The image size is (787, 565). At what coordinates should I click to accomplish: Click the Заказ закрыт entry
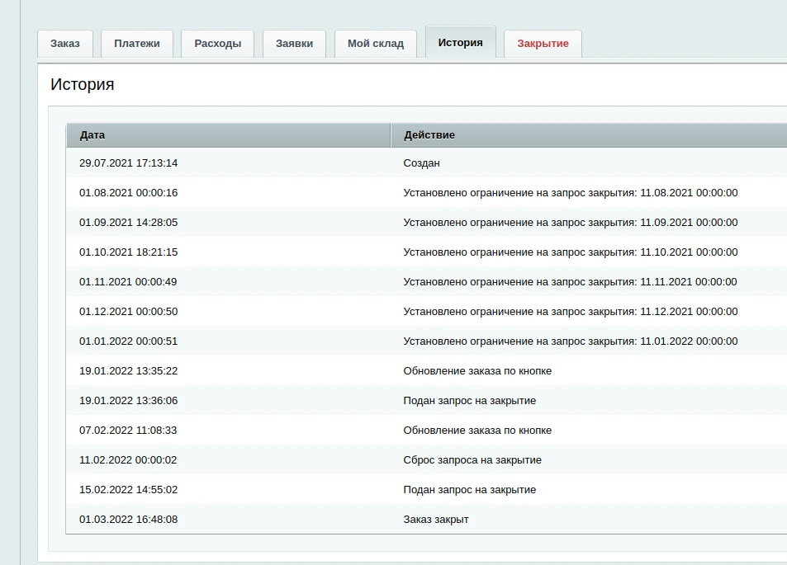tap(436, 520)
